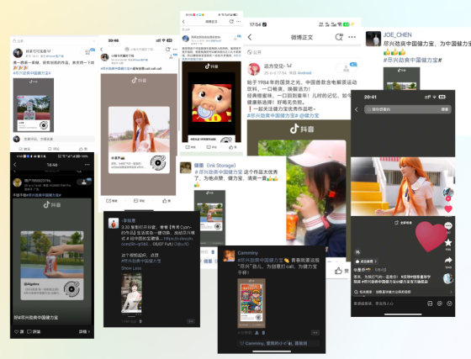Refresh the 微博正文 post
Image resolution: width=471 pixels, height=359 pixels.
pyautogui.click(x=339, y=37)
